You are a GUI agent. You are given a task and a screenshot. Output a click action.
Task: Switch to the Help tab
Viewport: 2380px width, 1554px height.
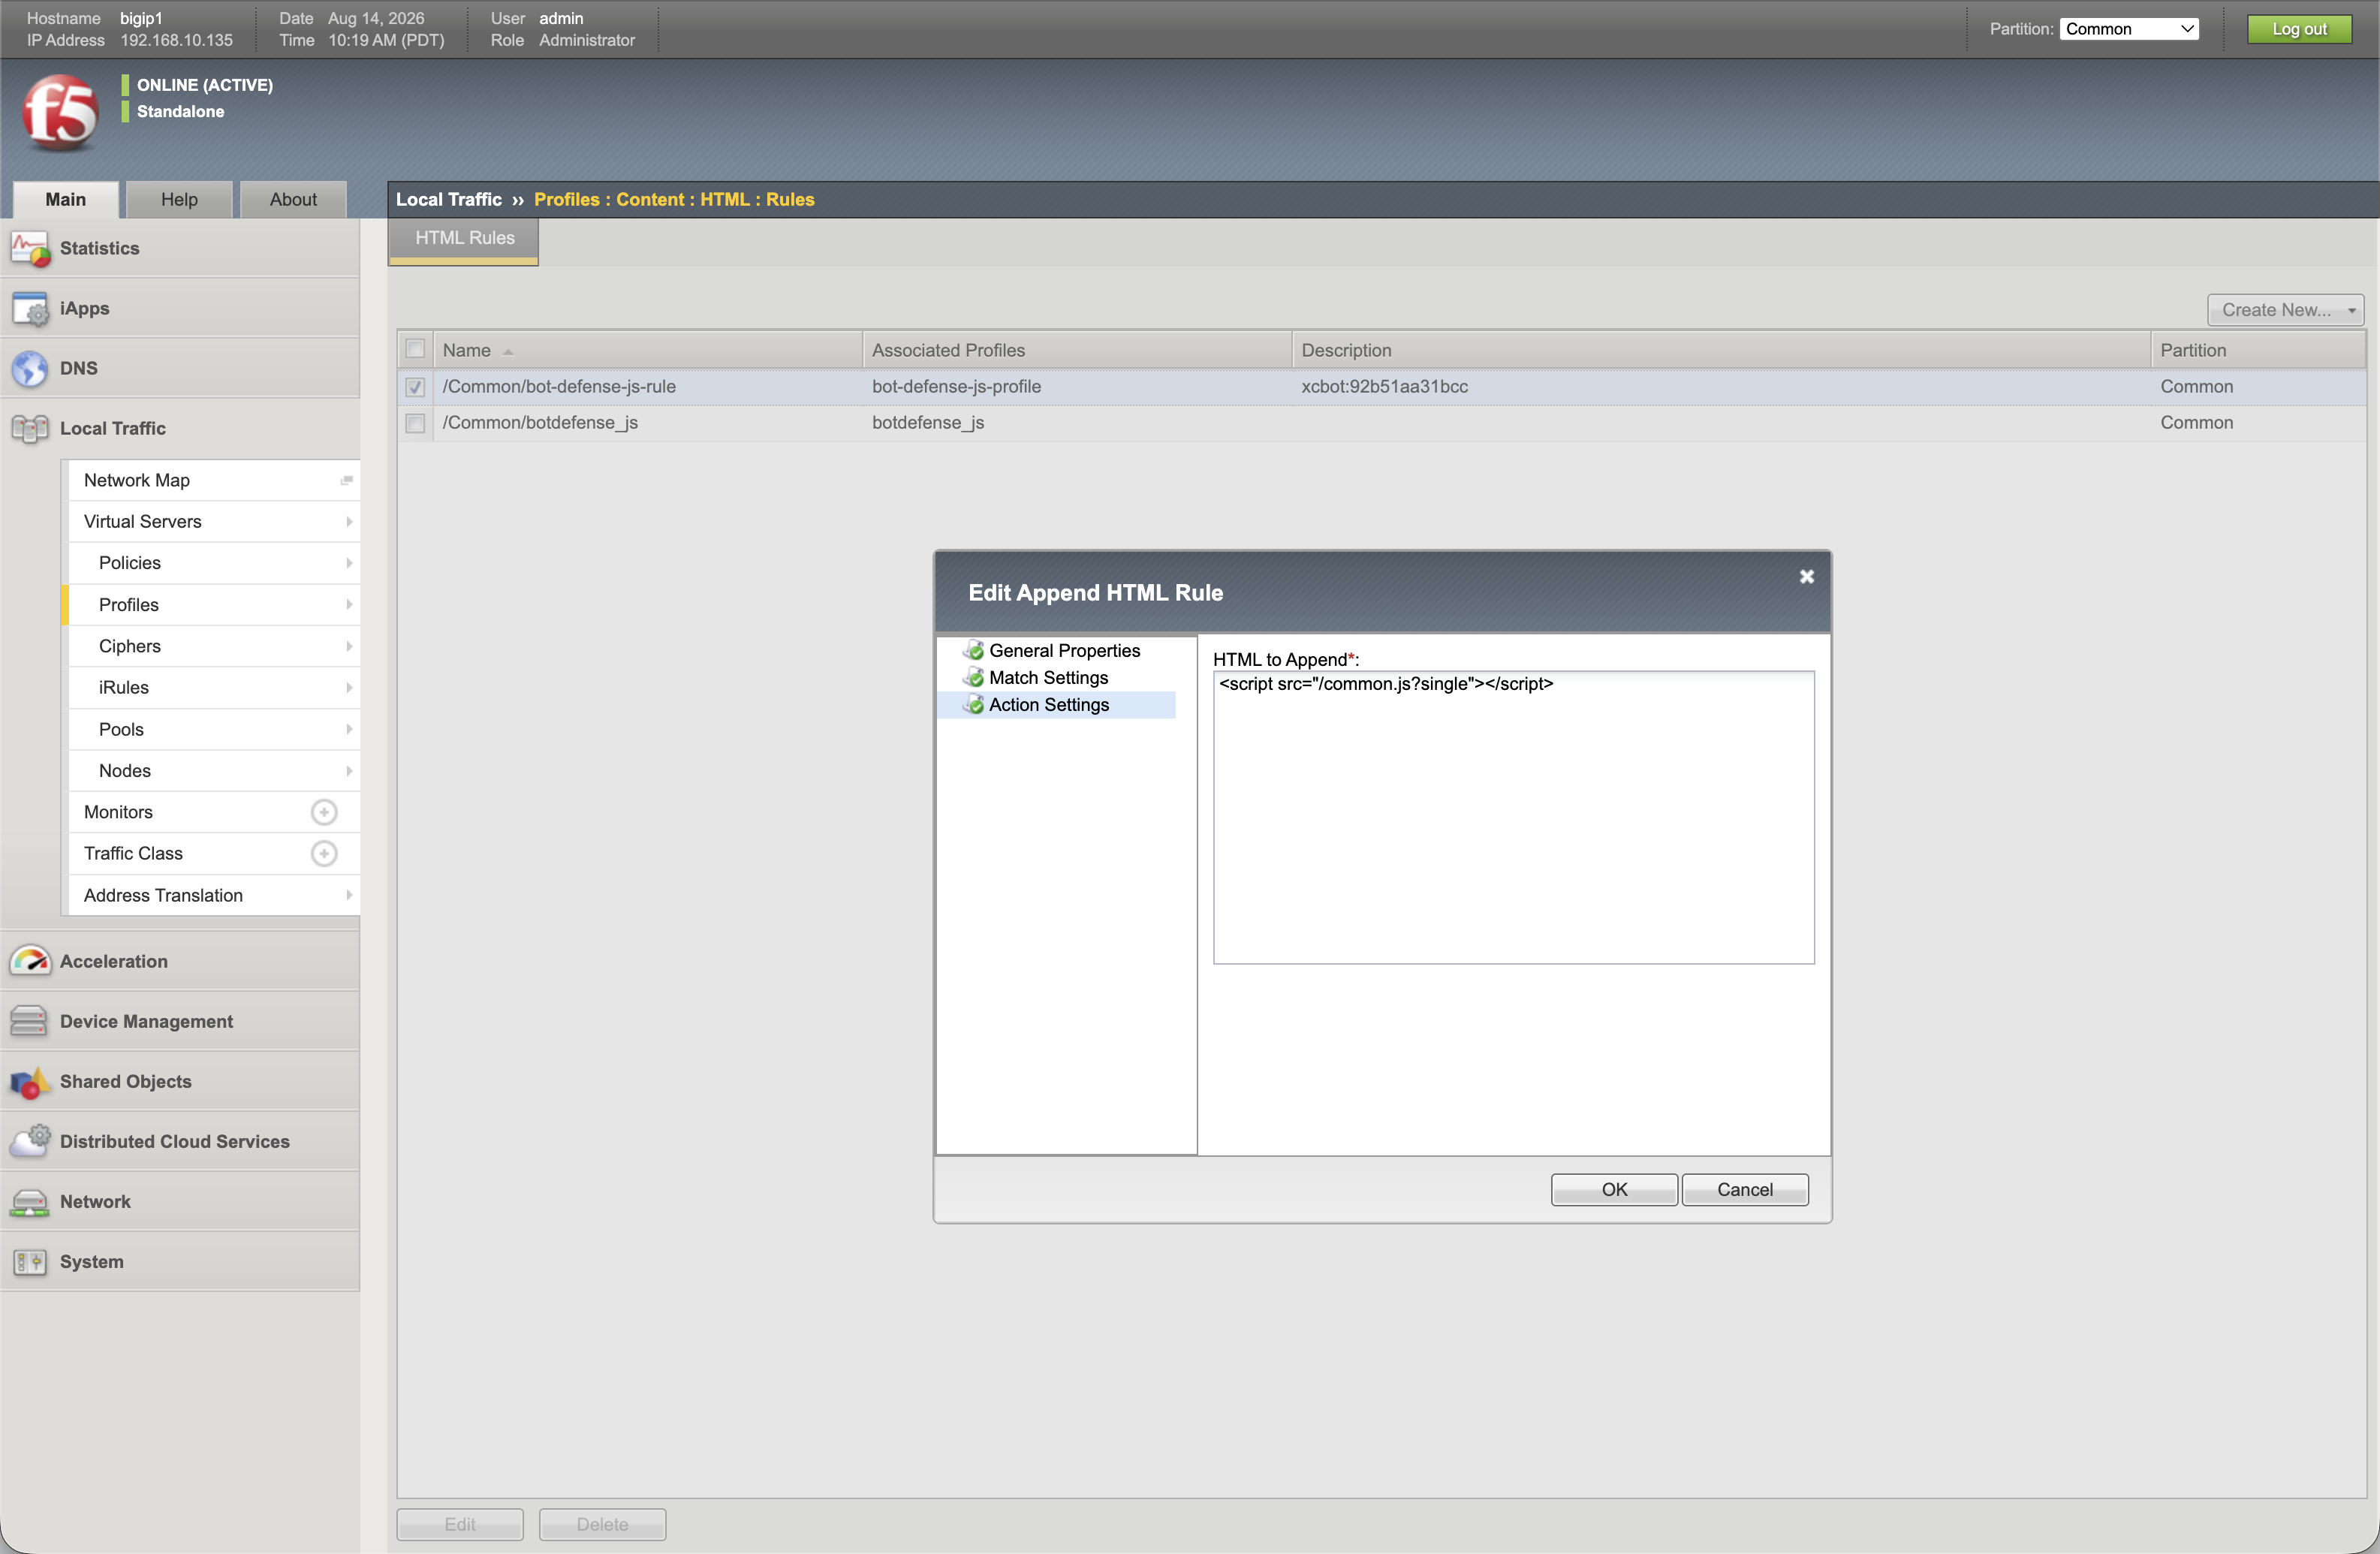[180, 200]
